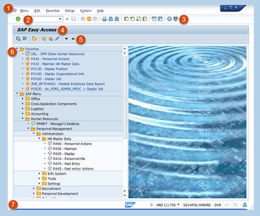Click Add to Favorites star icon

tap(44, 39)
